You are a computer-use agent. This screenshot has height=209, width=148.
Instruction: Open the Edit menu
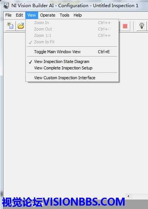click(x=19, y=15)
